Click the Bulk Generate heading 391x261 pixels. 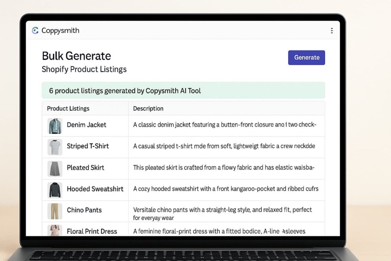[76, 56]
